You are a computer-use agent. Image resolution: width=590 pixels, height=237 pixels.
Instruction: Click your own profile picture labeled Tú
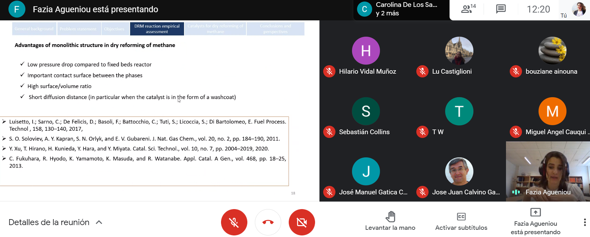(x=579, y=9)
